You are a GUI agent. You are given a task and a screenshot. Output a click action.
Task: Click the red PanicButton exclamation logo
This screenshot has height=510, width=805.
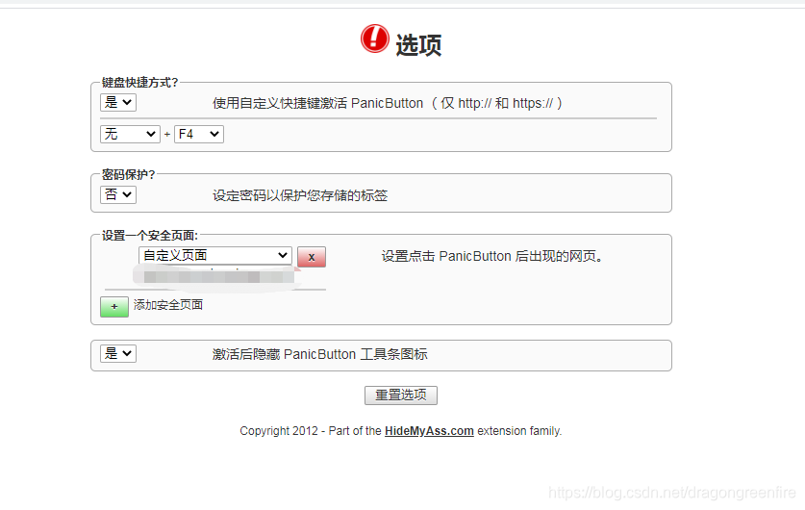pos(375,38)
